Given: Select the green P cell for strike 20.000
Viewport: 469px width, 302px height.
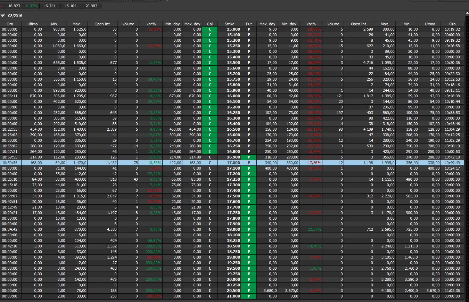Looking at the screenshot, I should click(x=249, y=280).
